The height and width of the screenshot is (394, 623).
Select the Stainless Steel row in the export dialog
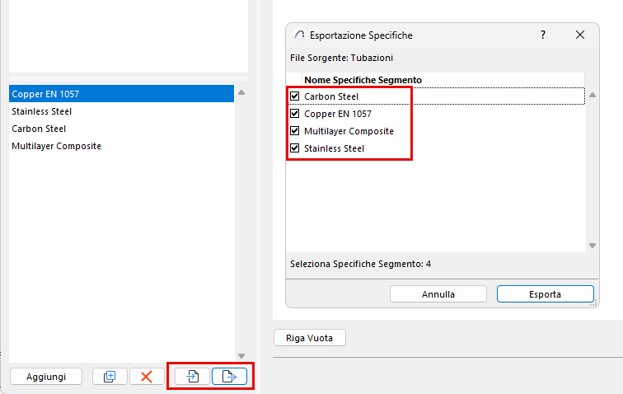[x=436, y=148]
